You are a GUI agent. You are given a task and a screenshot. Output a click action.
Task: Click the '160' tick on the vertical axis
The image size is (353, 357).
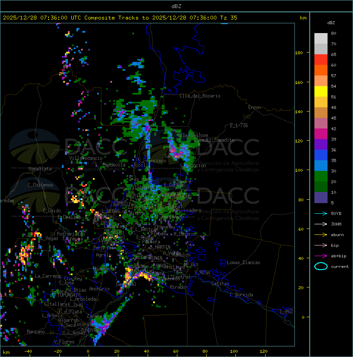299,82
